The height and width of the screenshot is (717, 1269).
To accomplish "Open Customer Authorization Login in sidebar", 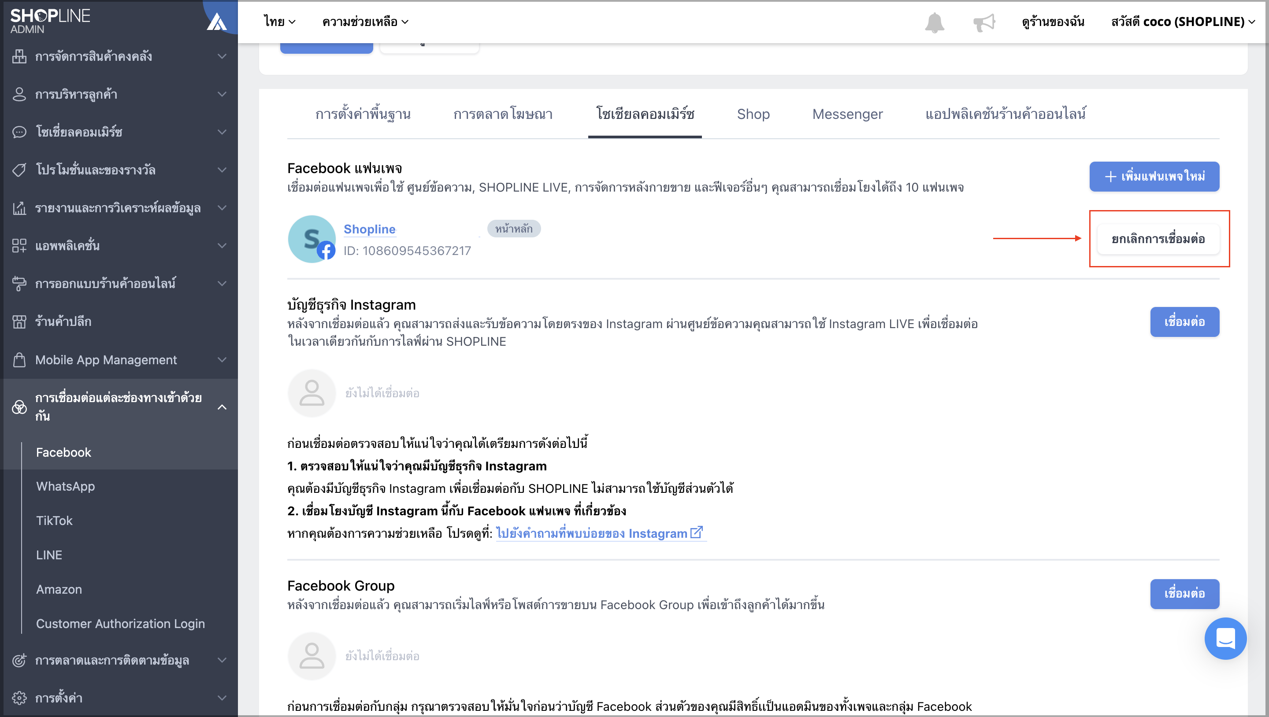I will click(120, 624).
